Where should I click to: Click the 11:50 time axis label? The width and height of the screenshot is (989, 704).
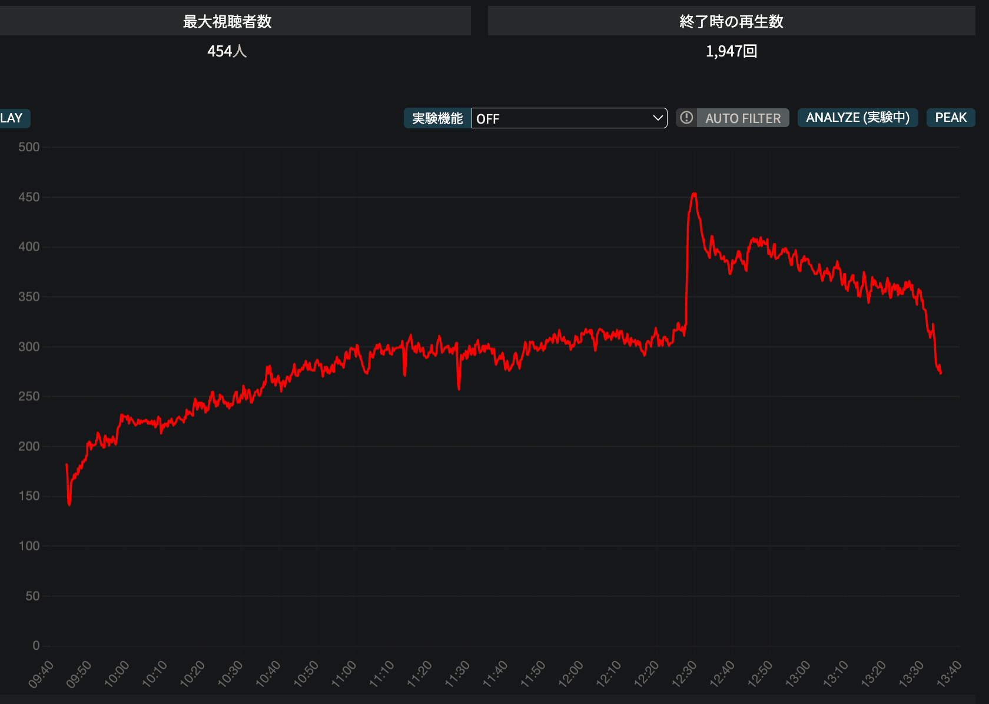pos(533,674)
